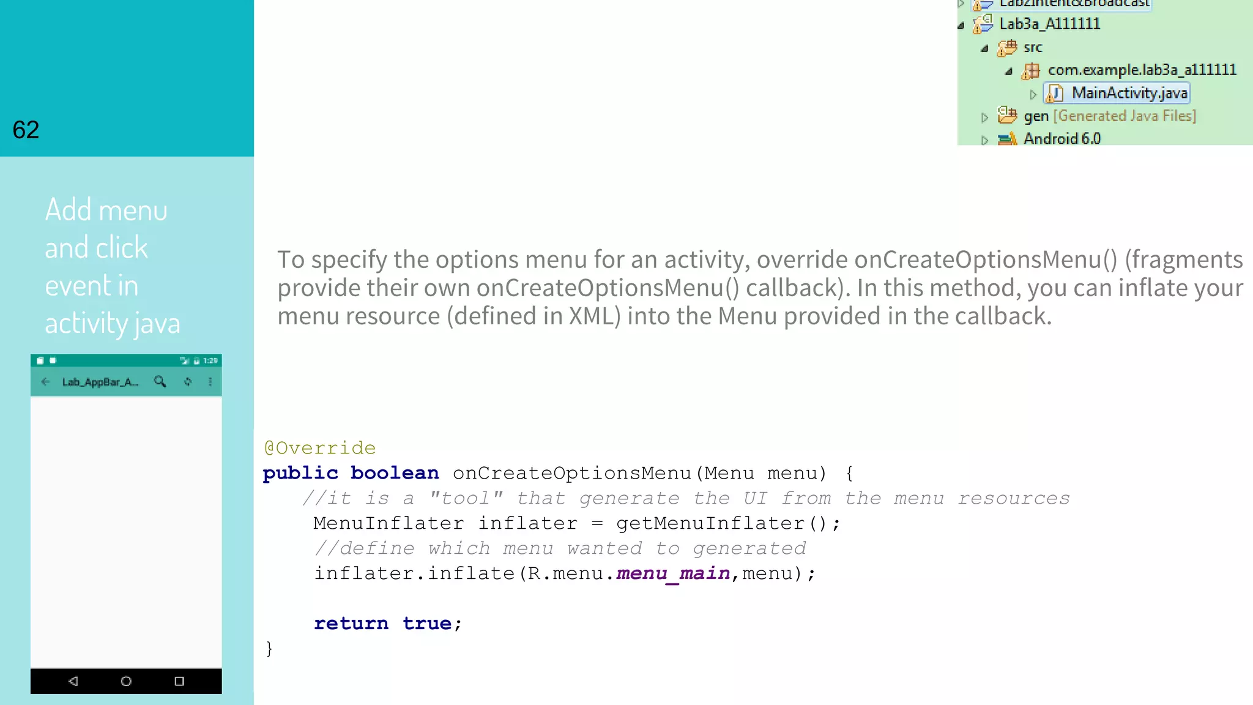Select the Android 6.0 label
1253x705 pixels.
[1062, 139]
